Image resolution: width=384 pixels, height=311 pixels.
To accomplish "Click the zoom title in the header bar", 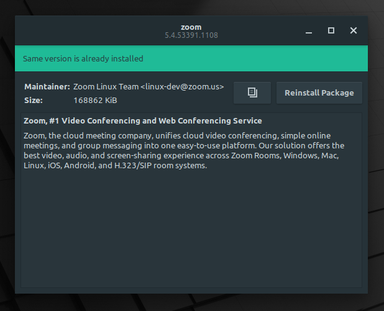I will pos(191,27).
